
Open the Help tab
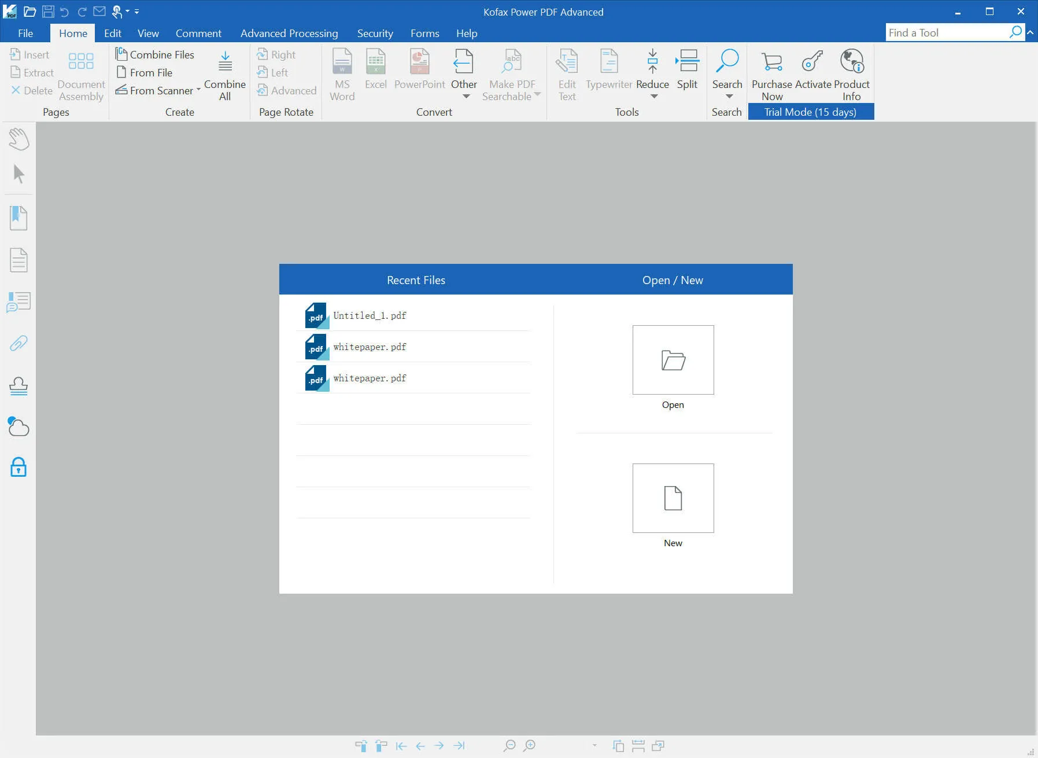[467, 33]
